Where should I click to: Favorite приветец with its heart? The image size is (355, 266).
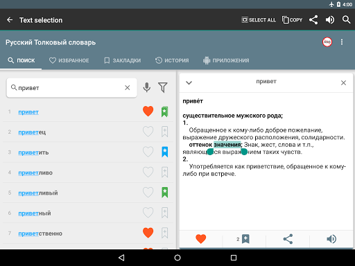[x=148, y=132]
